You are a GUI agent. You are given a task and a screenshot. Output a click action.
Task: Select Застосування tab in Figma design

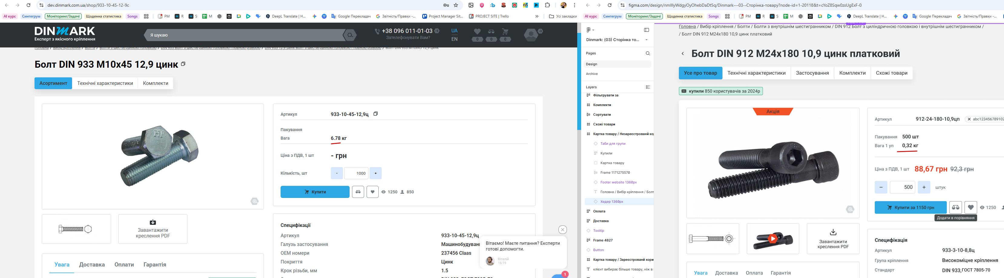point(812,73)
